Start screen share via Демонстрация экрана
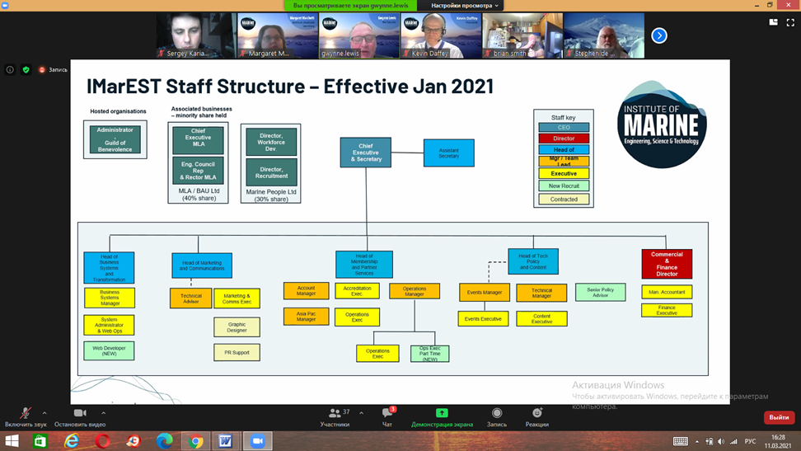The image size is (801, 451). click(x=442, y=416)
